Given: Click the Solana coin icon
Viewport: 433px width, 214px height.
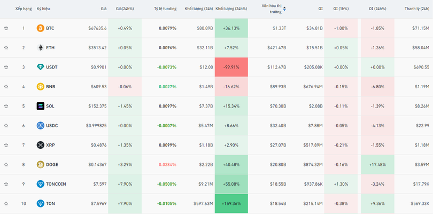Looking at the screenshot, I should tap(40, 106).
